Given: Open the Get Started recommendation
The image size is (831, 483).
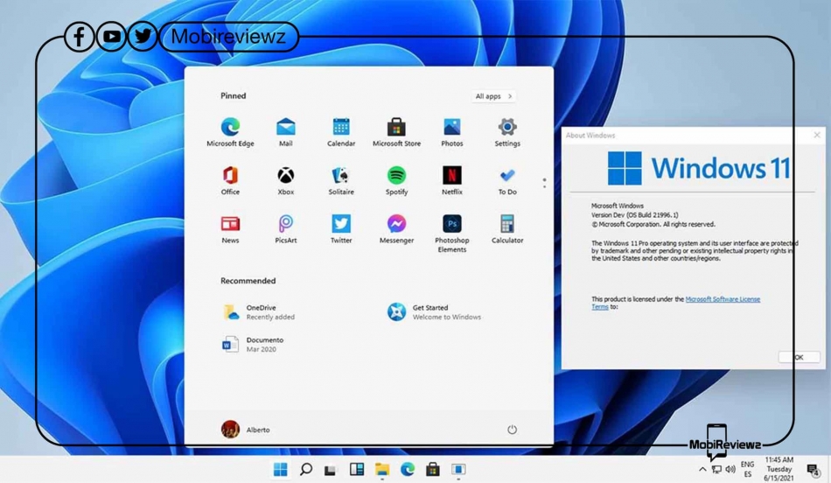Looking at the screenshot, I should [x=434, y=311].
